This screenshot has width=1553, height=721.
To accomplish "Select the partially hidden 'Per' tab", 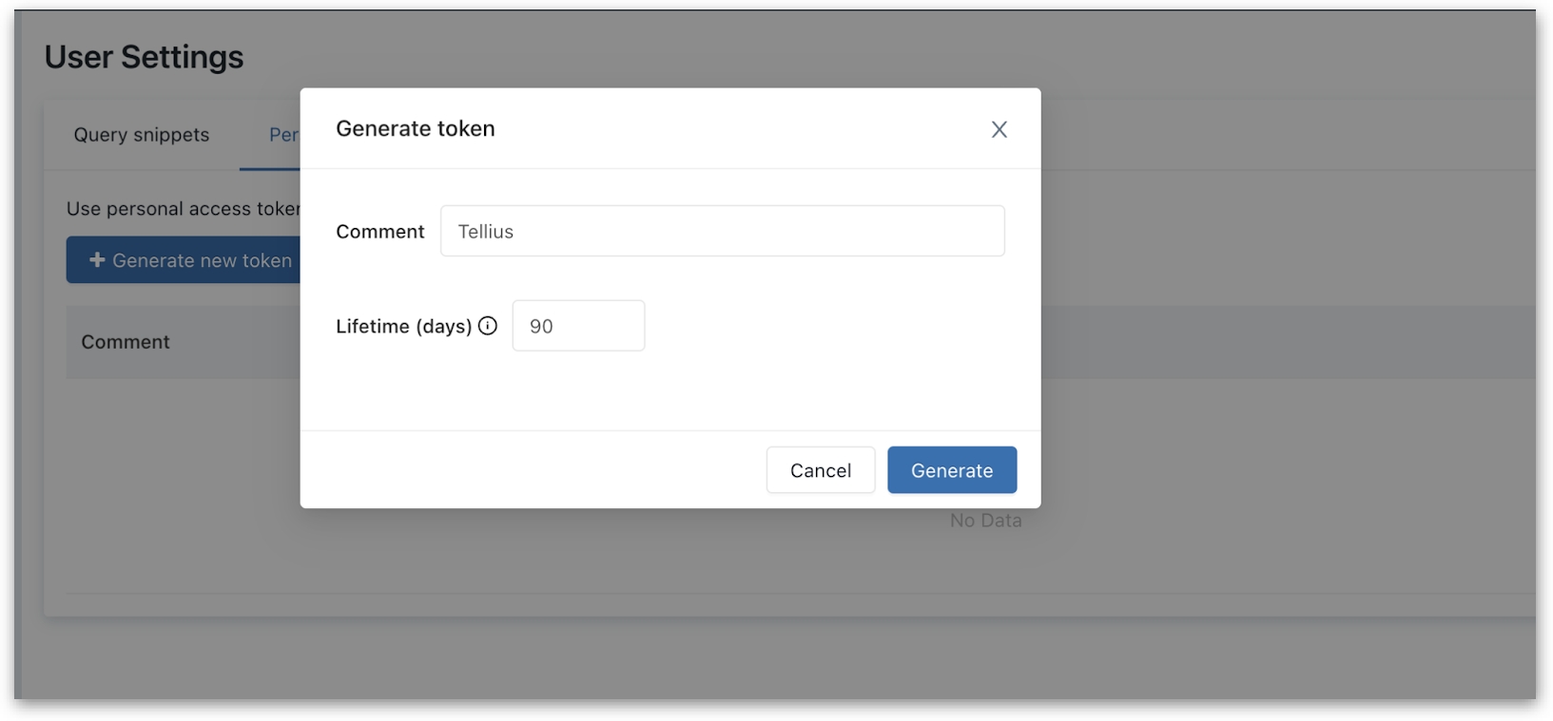I will 283,135.
